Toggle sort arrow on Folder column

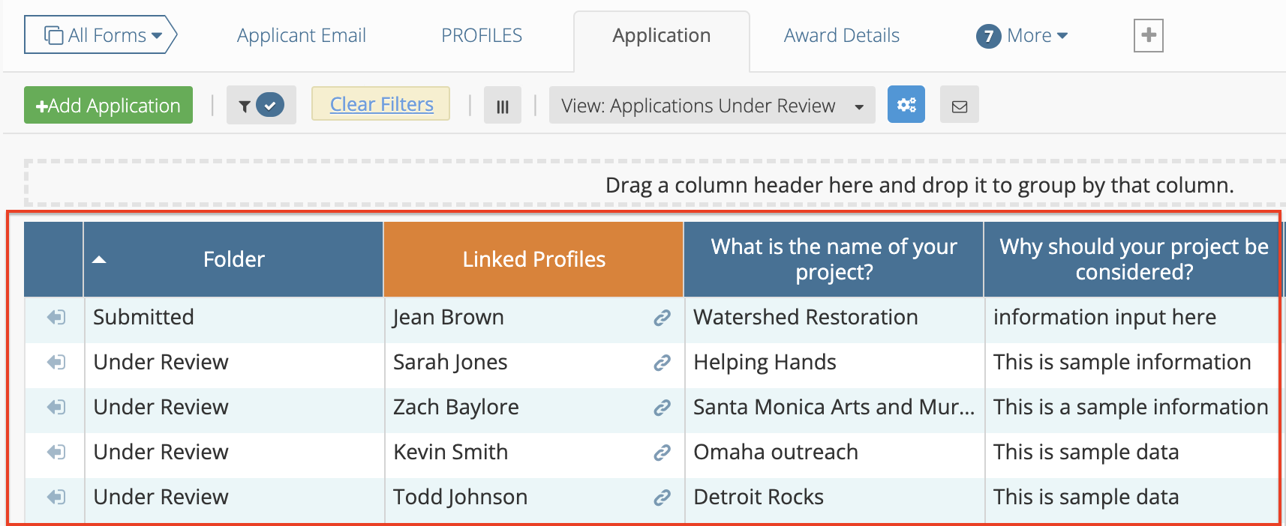[x=99, y=260]
